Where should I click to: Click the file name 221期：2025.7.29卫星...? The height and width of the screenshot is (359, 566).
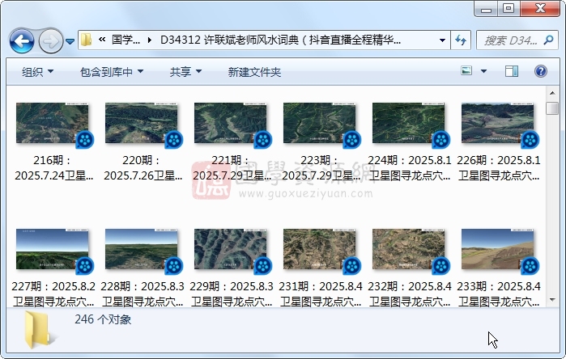point(232,168)
